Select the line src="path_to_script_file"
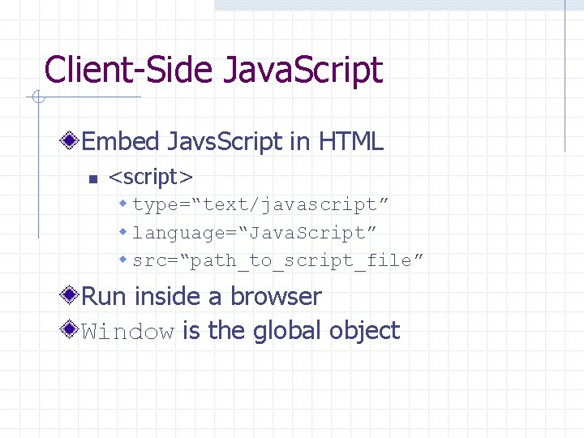584x438 pixels. click(x=278, y=260)
